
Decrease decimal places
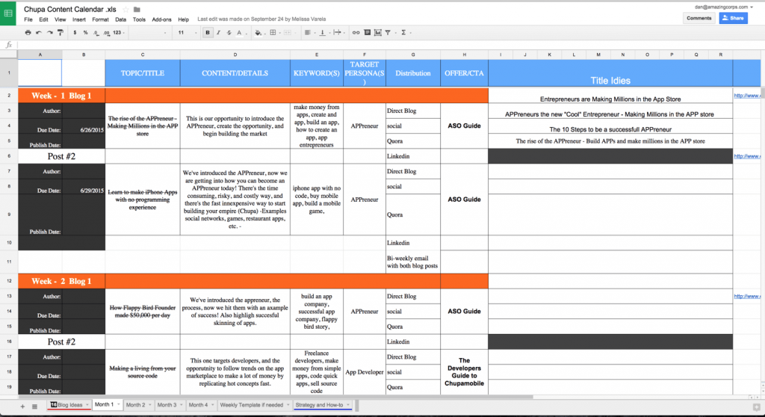(x=96, y=33)
